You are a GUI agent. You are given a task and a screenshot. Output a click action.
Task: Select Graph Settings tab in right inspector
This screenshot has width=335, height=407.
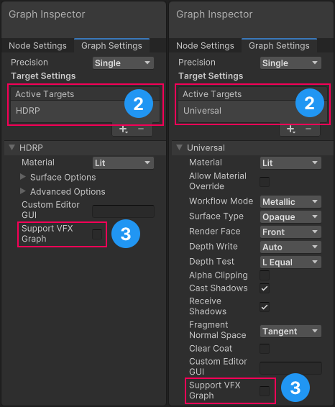tap(279, 46)
